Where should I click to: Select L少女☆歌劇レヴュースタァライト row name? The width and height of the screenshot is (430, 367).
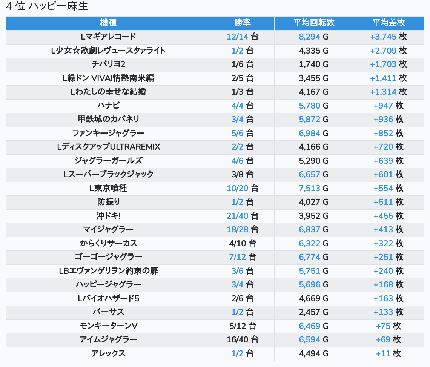[108, 51]
